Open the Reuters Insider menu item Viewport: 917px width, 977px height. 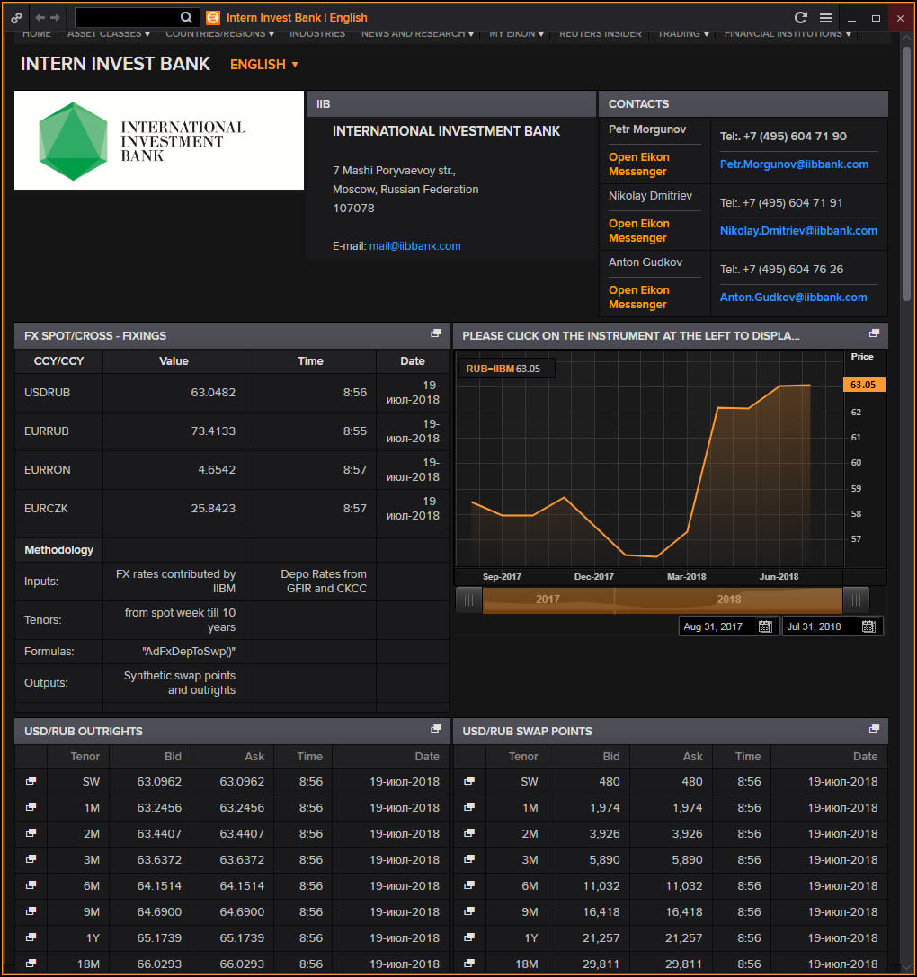coord(601,34)
